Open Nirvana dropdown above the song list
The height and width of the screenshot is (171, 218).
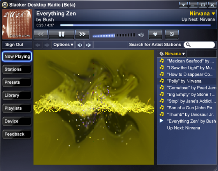[x=172, y=54]
